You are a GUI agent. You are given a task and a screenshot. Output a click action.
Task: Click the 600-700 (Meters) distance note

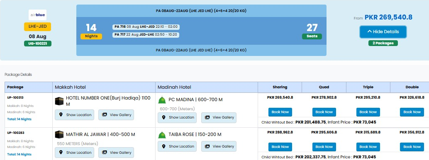(x=177, y=109)
